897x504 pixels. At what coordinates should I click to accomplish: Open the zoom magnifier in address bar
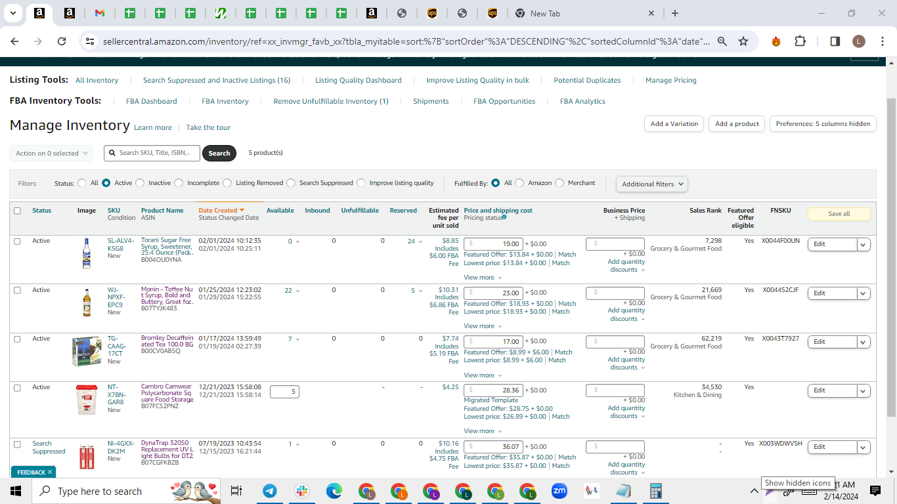722,41
